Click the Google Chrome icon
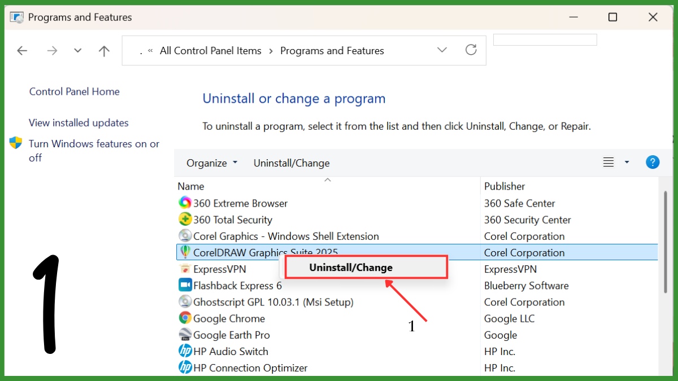Image resolution: width=678 pixels, height=381 pixels. 185,318
